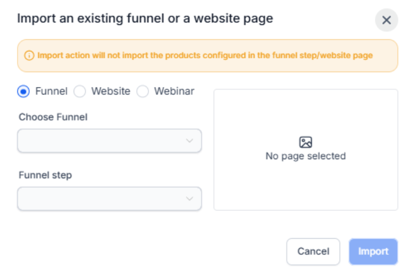Click the image placeholder icon in the preview
This screenshot has height=279, width=412.
305,142
